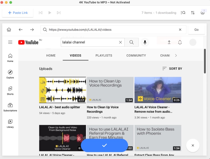The image size is (210, 159).
Task: Skip to previous track in toolbar
Action: (40, 13)
